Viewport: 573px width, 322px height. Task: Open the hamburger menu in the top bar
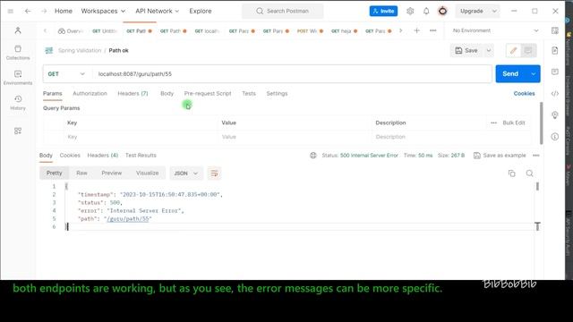tap(11, 12)
